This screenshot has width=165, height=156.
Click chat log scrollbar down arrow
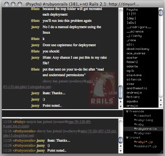(120, 106)
